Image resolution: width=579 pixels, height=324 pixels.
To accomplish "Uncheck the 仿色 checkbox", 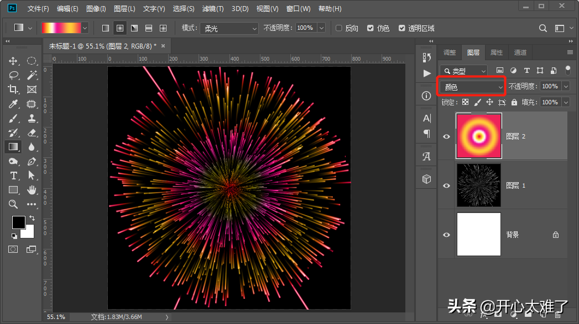I will point(371,28).
